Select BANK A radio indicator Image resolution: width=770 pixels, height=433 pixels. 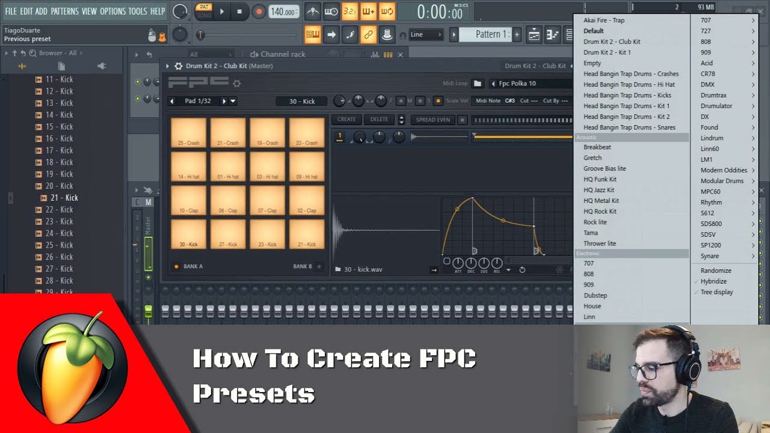[176, 266]
